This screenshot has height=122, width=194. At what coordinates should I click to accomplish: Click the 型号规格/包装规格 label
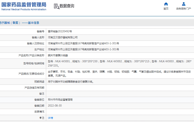pyautogui.click(x=34, y=63)
